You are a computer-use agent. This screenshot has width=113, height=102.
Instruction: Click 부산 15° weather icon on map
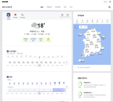[100, 52]
